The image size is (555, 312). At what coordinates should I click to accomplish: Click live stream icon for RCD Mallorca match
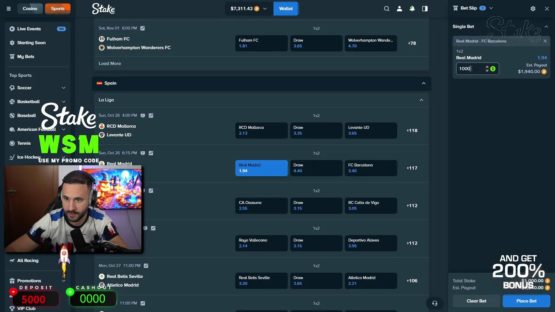click(143, 116)
